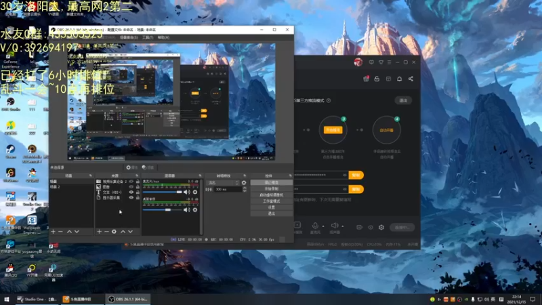Open the scene transition type dropdown
Viewport: 542px width, 305px height.
pyautogui.click(x=223, y=182)
